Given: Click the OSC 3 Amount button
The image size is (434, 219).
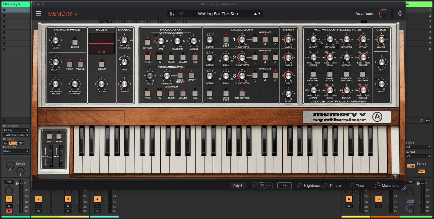Looking at the screenshot, I should pyautogui.click(x=180, y=75).
